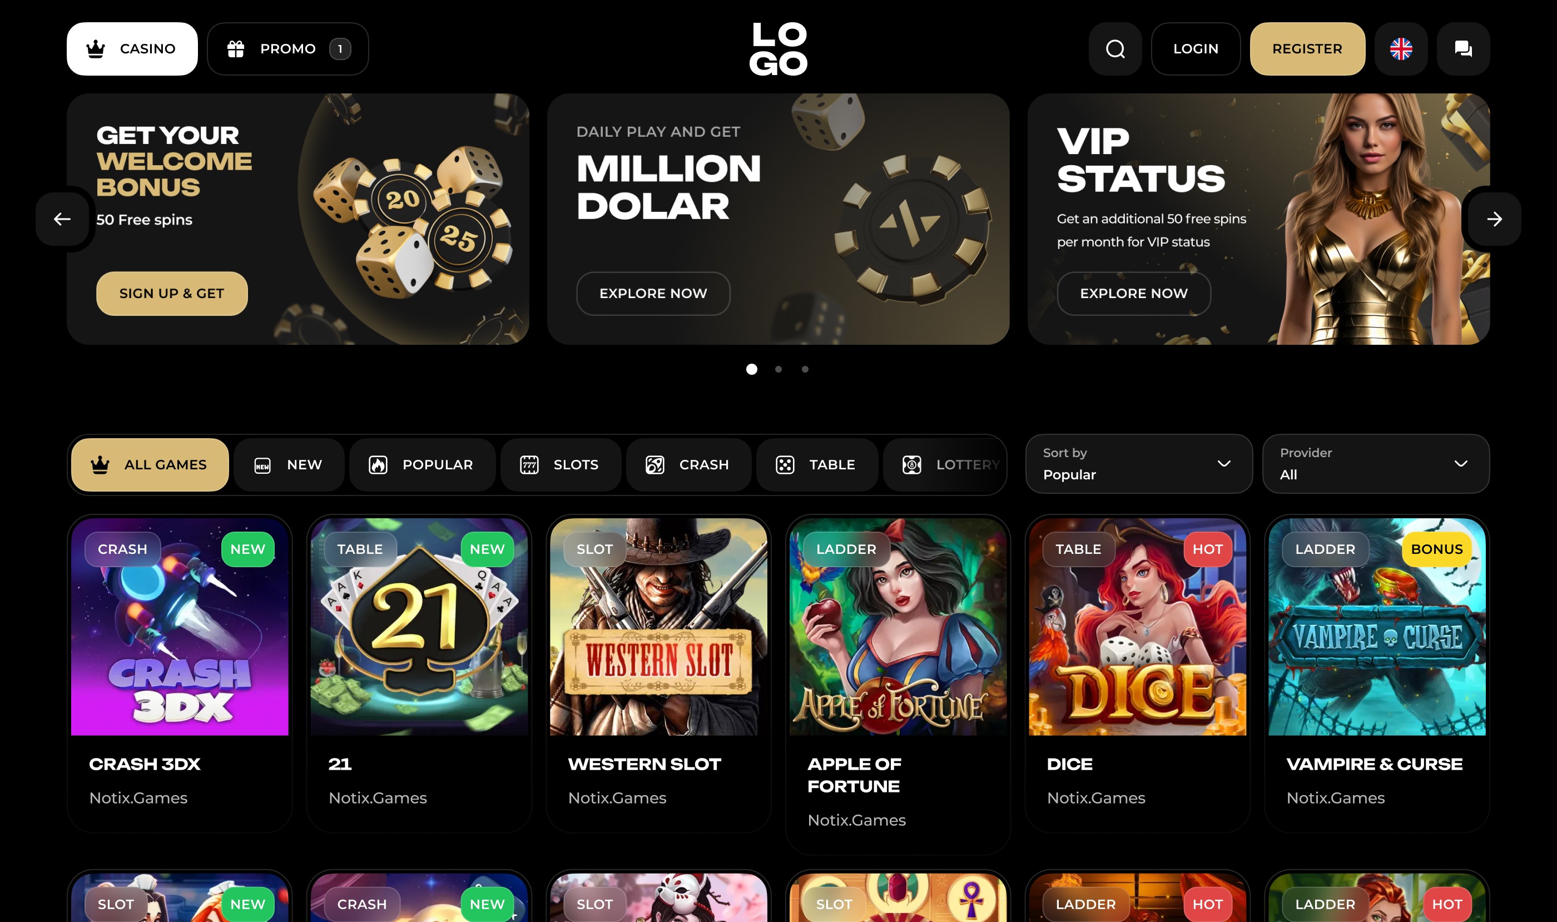Open the Crash games filter
Screen dimensions: 1557x922
688,464
